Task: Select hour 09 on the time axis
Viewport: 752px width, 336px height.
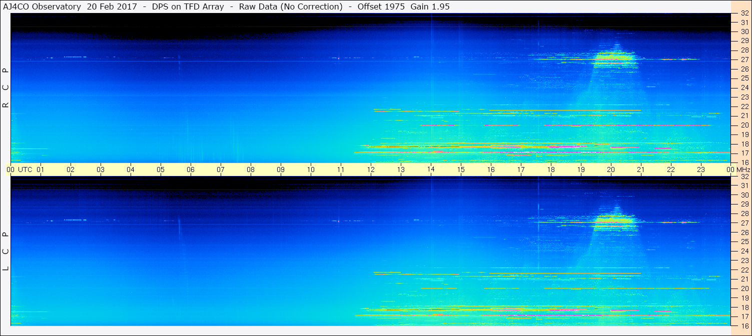Action: 281,169
